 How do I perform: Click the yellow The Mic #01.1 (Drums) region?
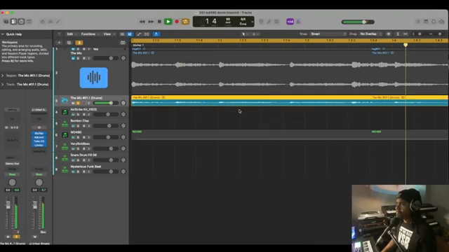[290, 101]
